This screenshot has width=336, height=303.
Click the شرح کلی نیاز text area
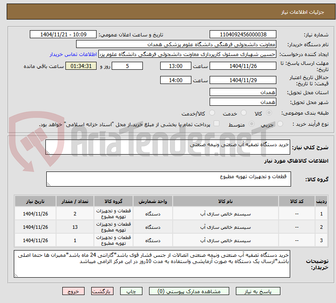click(x=168, y=147)
